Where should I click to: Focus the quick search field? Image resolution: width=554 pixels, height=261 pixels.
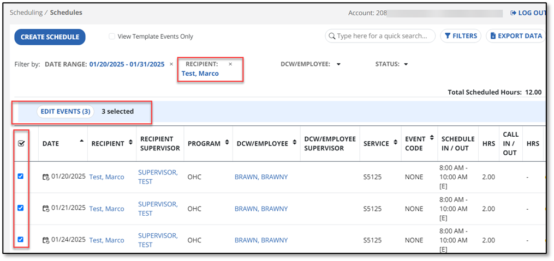[x=380, y=36]
